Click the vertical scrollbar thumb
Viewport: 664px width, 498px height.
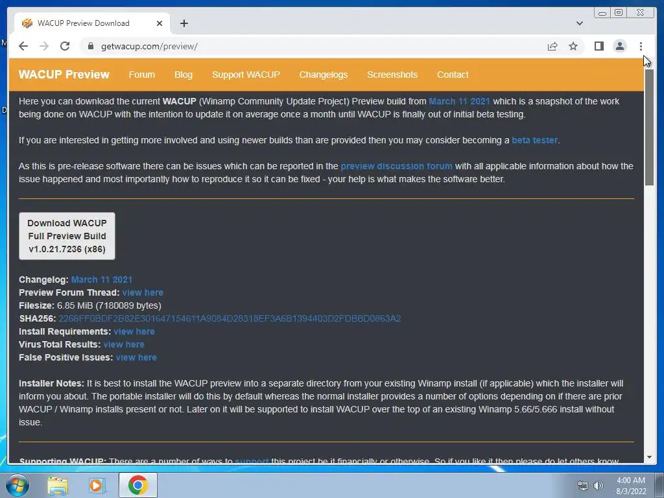pos(649,127)
